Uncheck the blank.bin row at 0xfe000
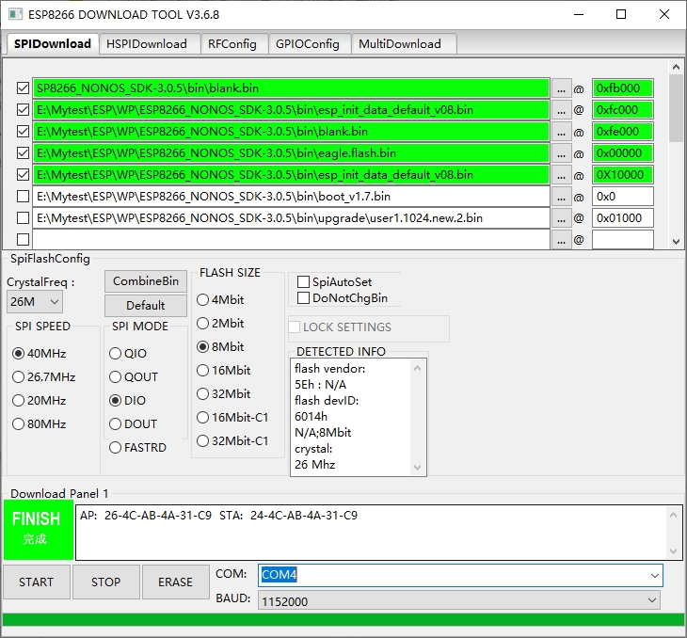 click(x=23, y=132)
